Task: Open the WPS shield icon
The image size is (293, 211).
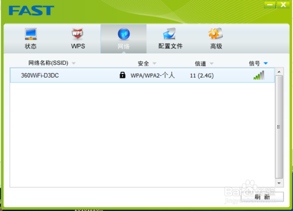Action: 77,34
